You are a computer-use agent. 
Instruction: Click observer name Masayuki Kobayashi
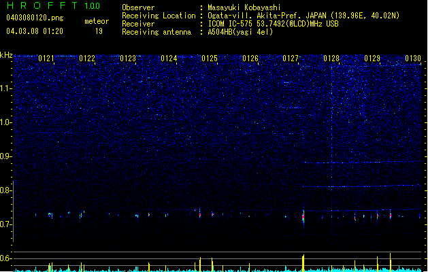[244, 7]
